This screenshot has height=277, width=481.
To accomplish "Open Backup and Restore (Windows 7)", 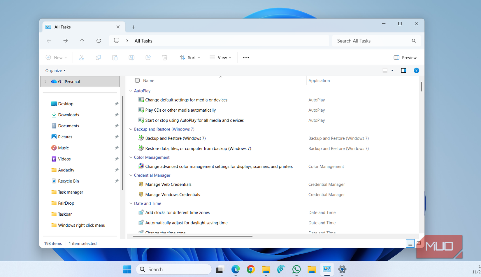I will [x=175, y=138].
